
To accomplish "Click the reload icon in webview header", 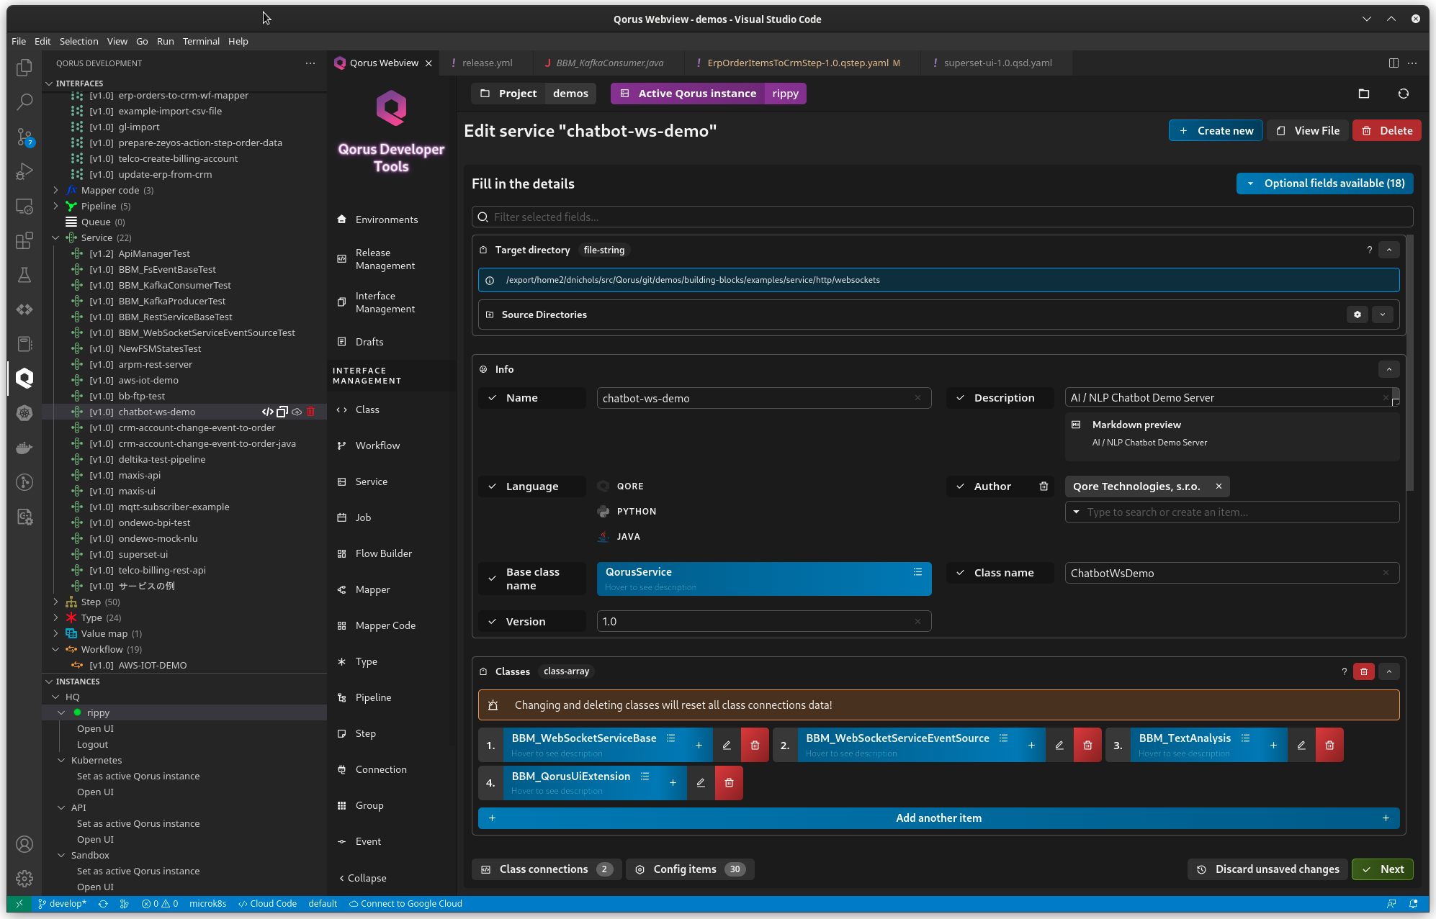I will [1403, 94].
